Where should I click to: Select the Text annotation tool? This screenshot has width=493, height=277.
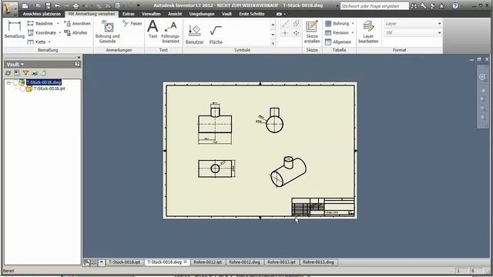(153, 29)
